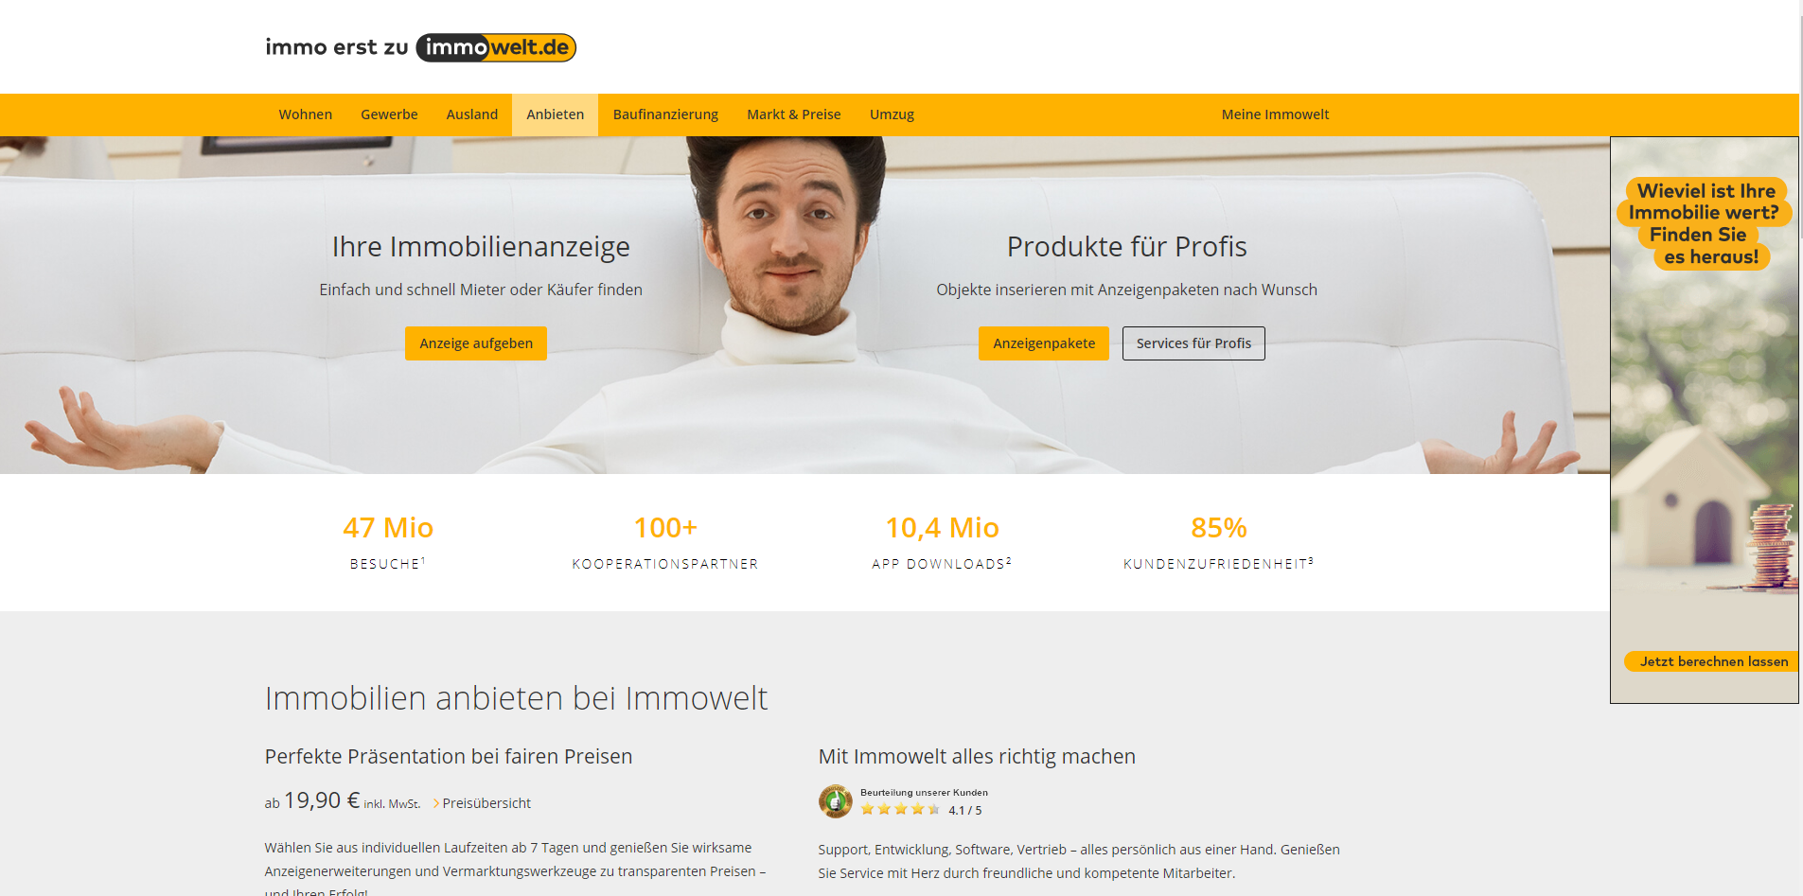The image size is (1803, 896).
Task: Open Services für Profis
Action: [1193, 343]
